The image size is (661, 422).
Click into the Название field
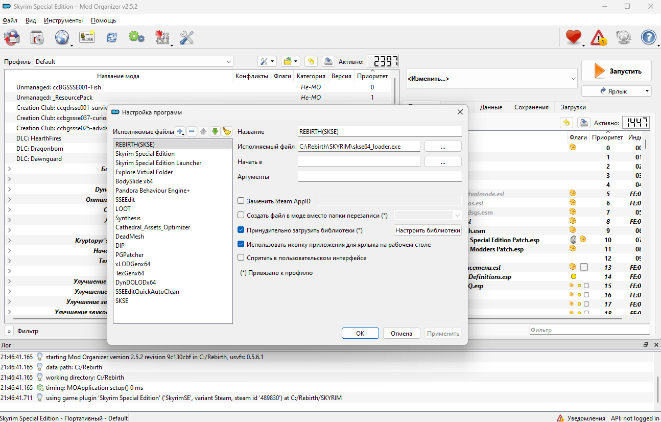click(x=380, y=132)
